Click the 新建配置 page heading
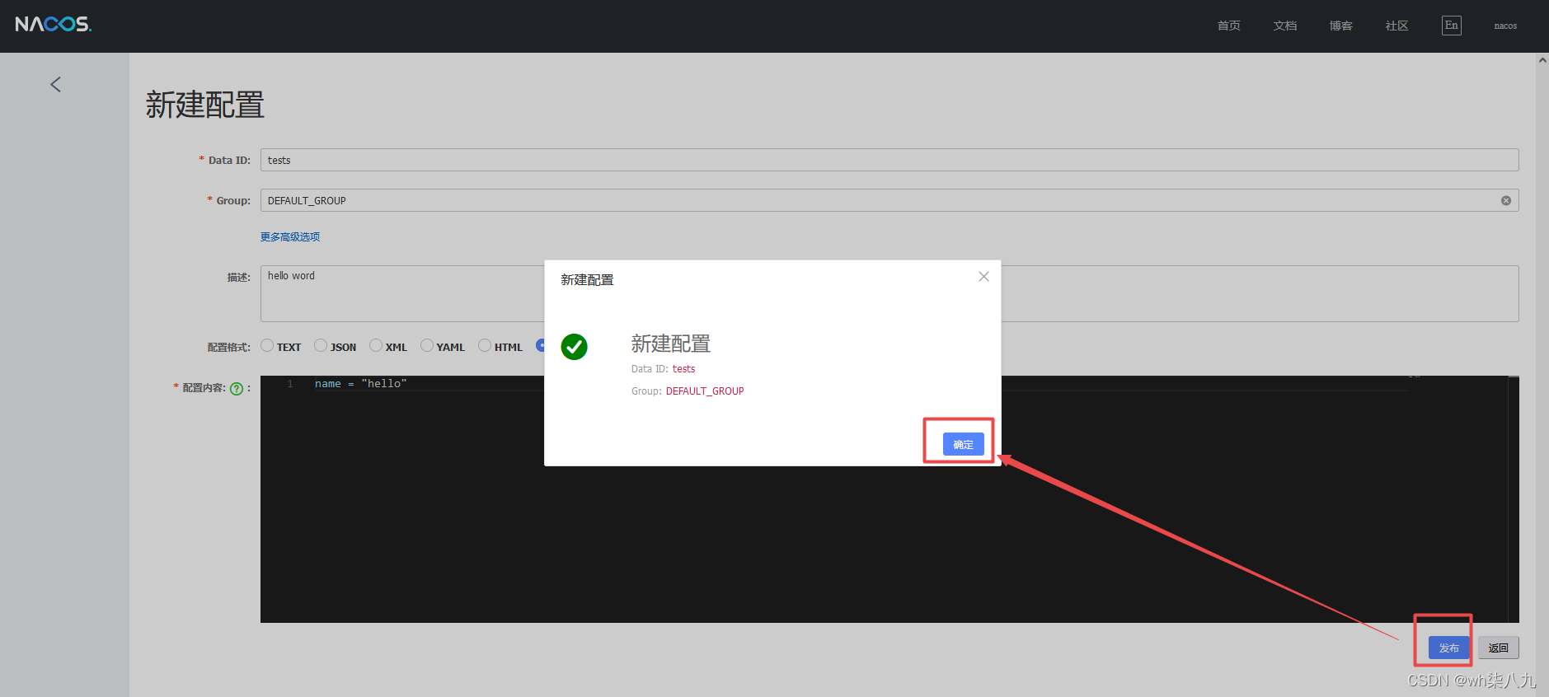This screenshot has height=697, width=1549. tap(205, 105)
